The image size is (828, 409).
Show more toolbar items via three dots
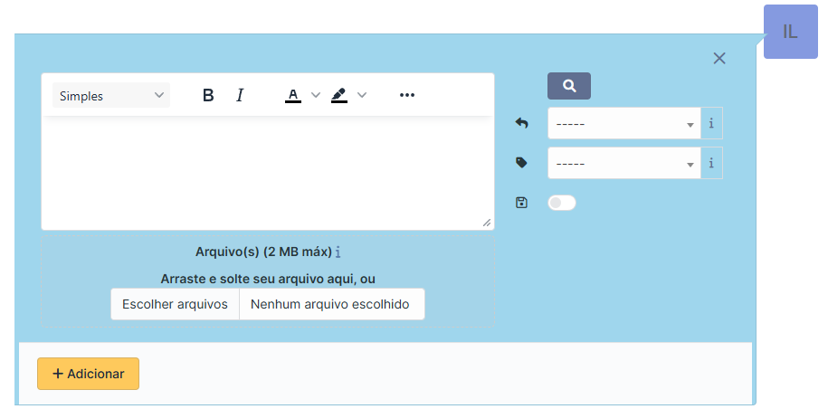click(407, 95)
